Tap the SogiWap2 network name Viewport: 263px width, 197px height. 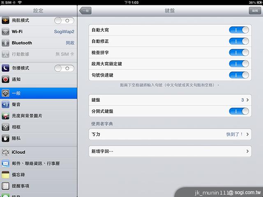(64, 32)
